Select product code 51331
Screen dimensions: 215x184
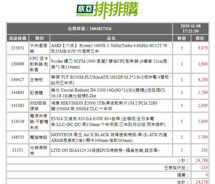[18, 150]
